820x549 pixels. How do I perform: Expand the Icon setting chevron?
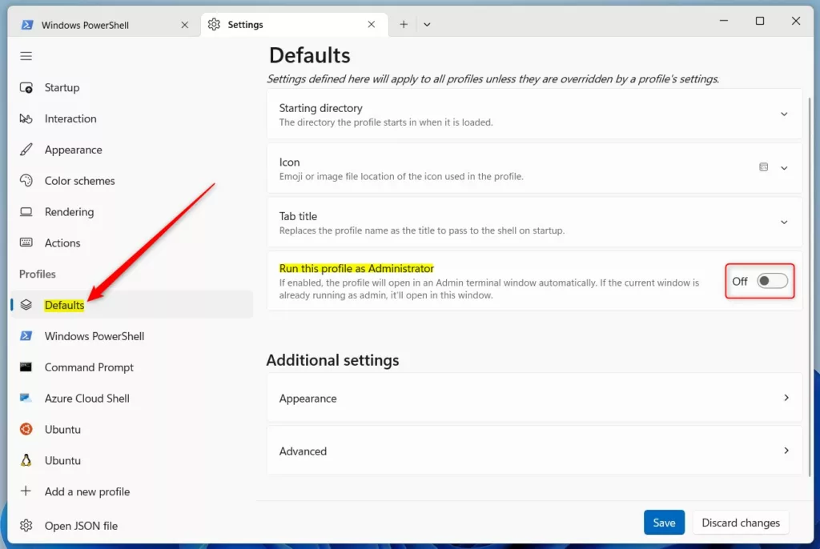click(x=784, y=168)
